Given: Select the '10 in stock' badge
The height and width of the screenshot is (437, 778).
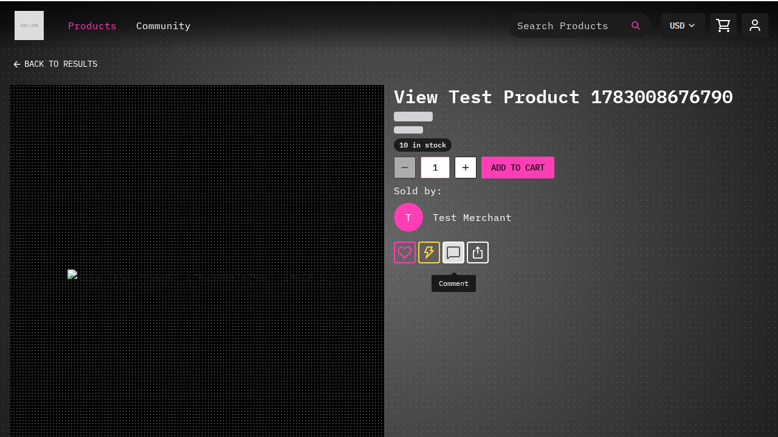Looking at the screenshot, I should (x=422, y=145).
